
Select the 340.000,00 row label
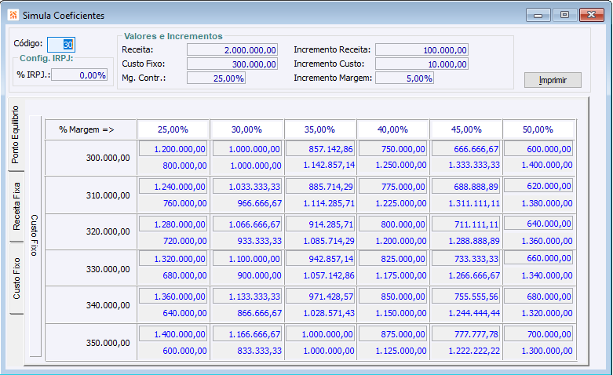[108, 305]
